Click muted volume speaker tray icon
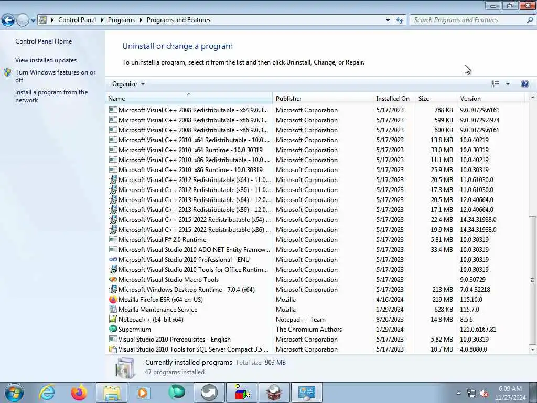This screenshot has width=537, height=403. coord(484,394)
